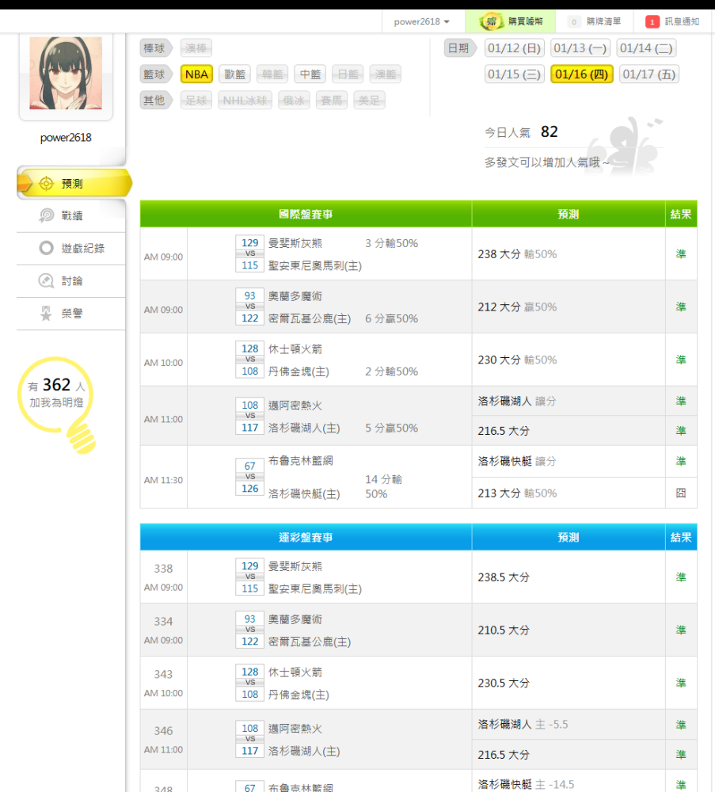Open the power2618 account dropdown
715x792 pixels.
421,21
